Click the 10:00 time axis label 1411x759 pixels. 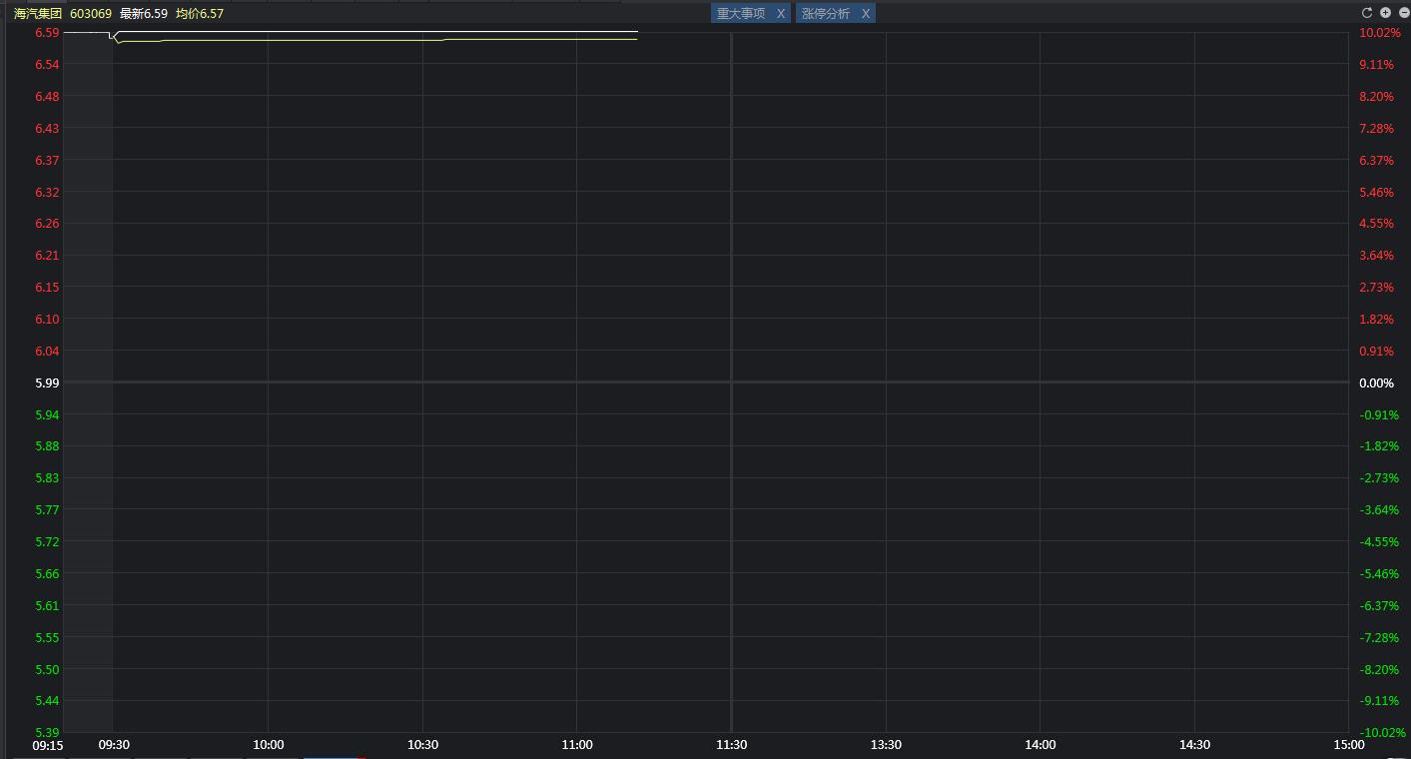coord(269,744)
